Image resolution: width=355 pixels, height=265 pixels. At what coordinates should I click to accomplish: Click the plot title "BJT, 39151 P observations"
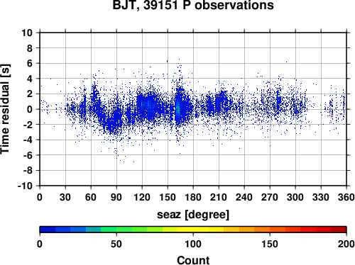pyautogui.click(x=193, y=5)
